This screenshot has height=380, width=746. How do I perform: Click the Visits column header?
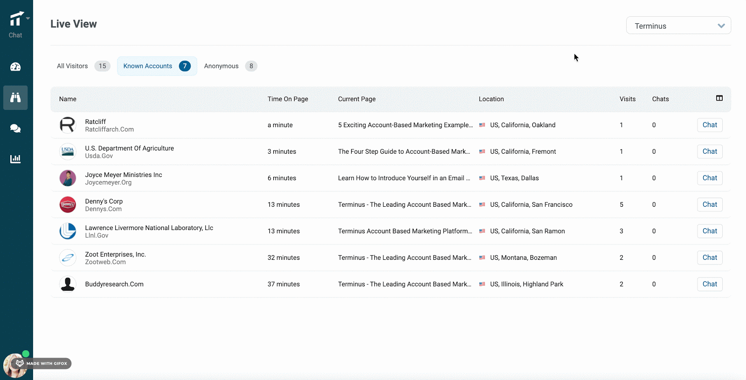[628, 99]
